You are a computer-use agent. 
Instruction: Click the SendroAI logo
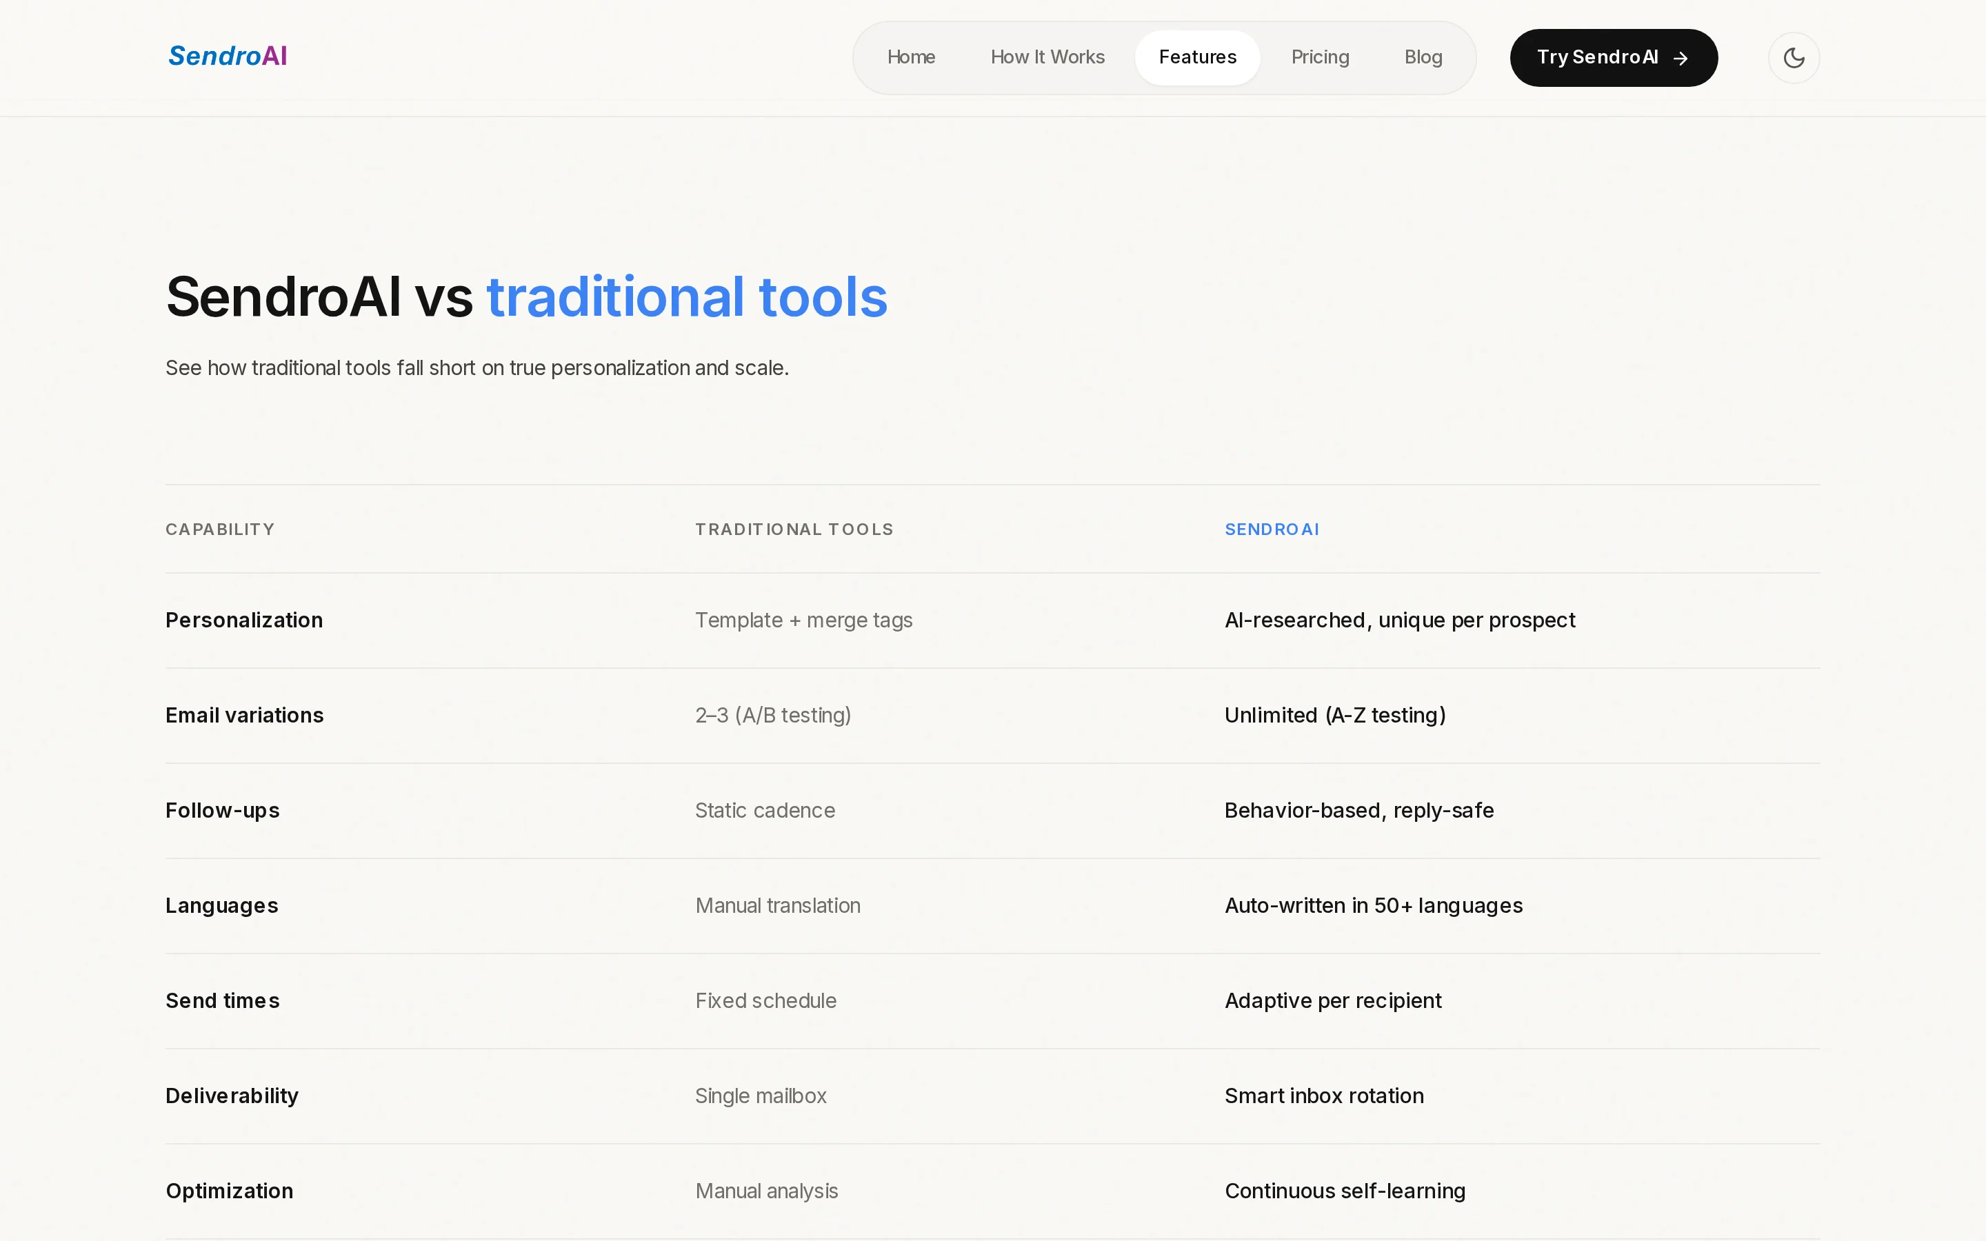coord(228,56)
